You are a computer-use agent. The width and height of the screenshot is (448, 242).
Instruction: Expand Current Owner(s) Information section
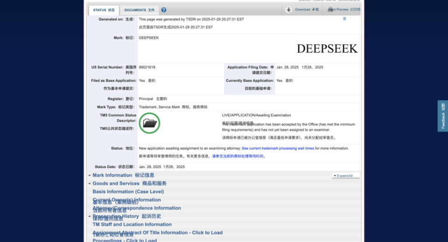126,200
